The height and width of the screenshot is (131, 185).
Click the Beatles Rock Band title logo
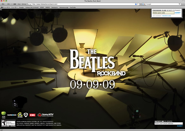click(x=98, y=63)
